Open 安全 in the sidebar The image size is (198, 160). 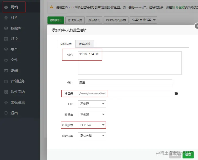coord(14,49)
